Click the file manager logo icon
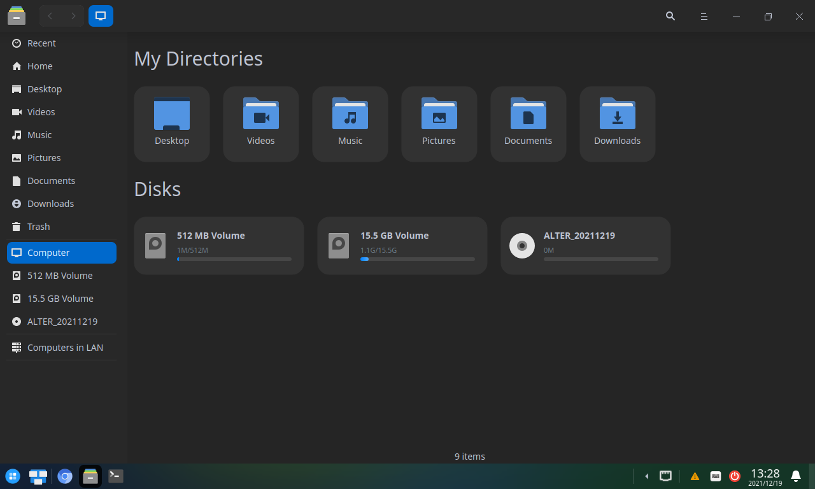 pos(17,16)
